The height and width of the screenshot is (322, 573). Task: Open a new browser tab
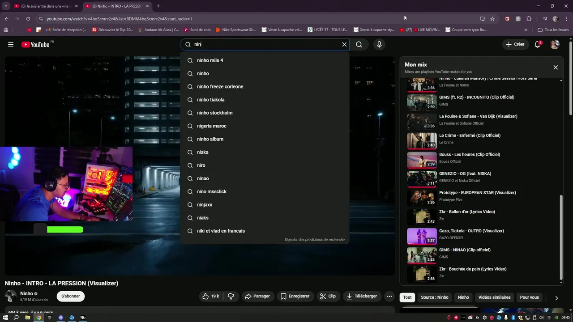click(x=158, y=6)
